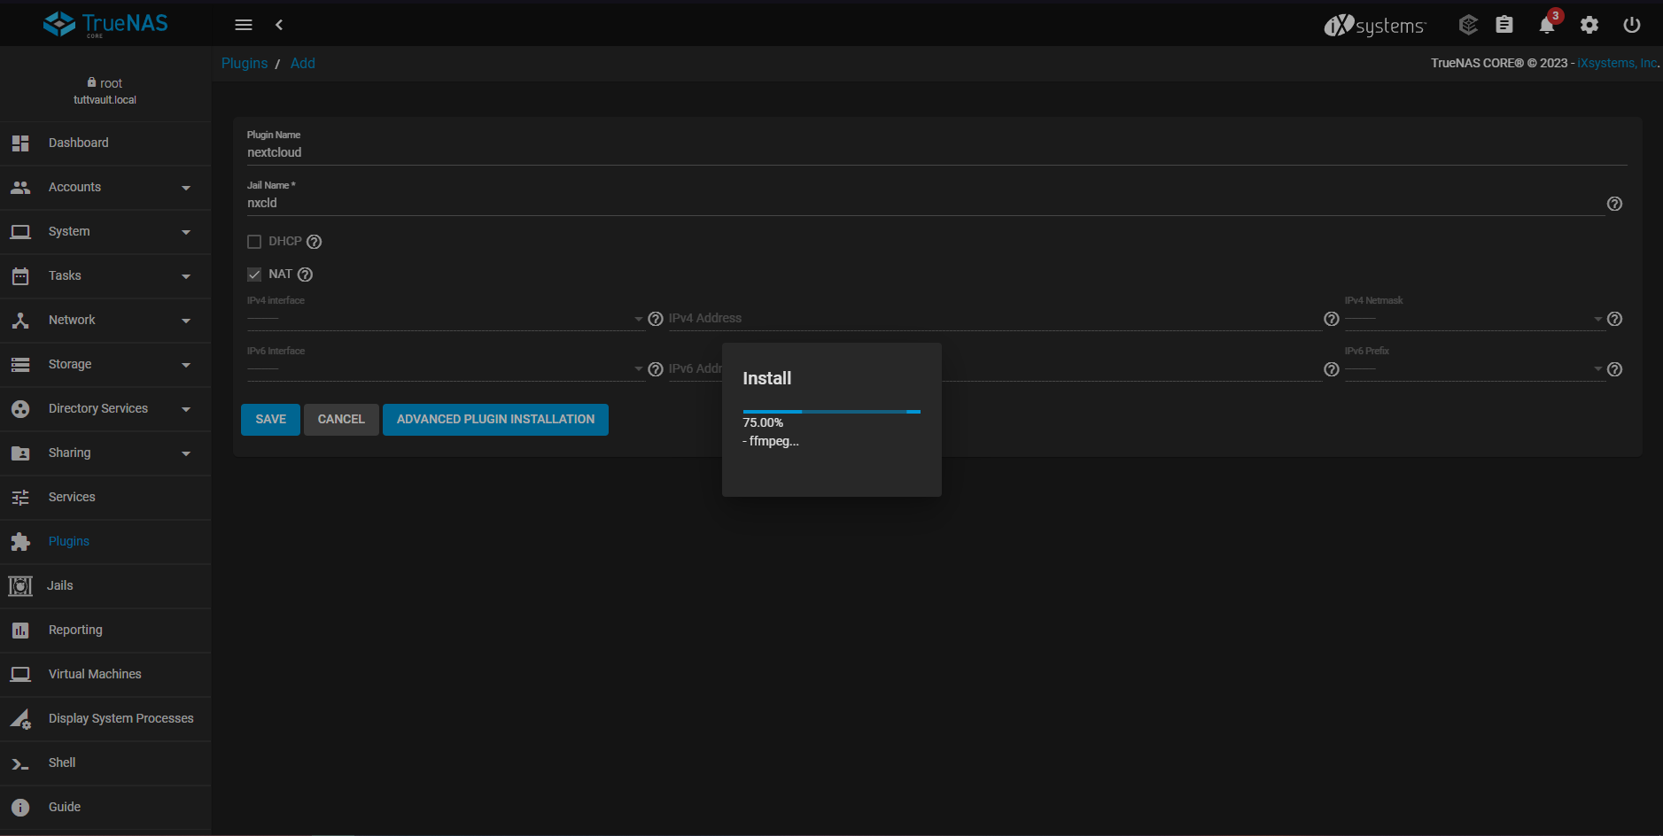Click the Install progress bar
1663x836 pixels.
[832, 412]
